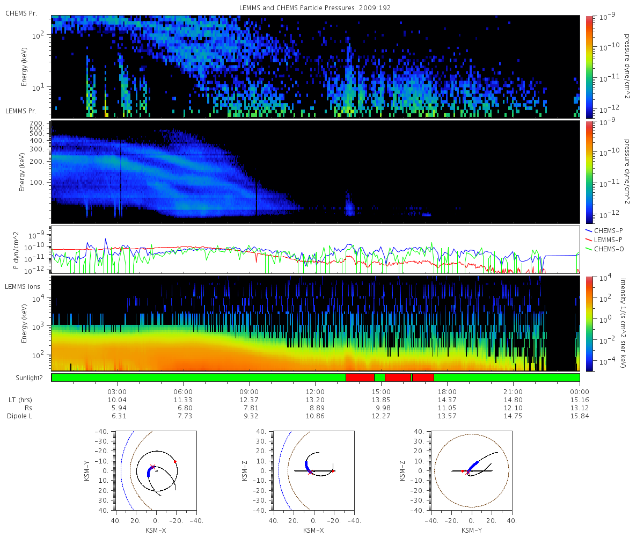
Task: Click the 'Sunlight?' label
Action: point(30,378)
